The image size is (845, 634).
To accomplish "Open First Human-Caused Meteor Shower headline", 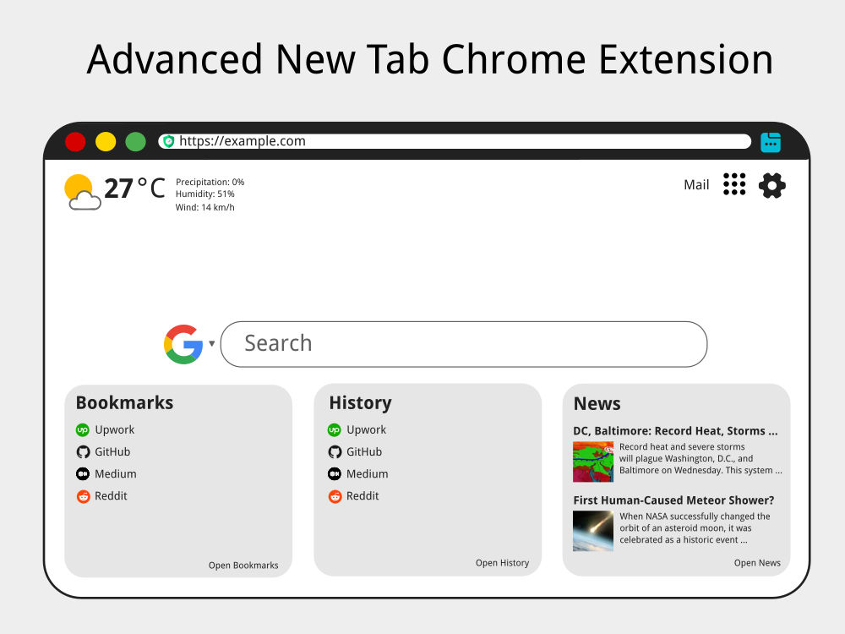I will 673,500.
